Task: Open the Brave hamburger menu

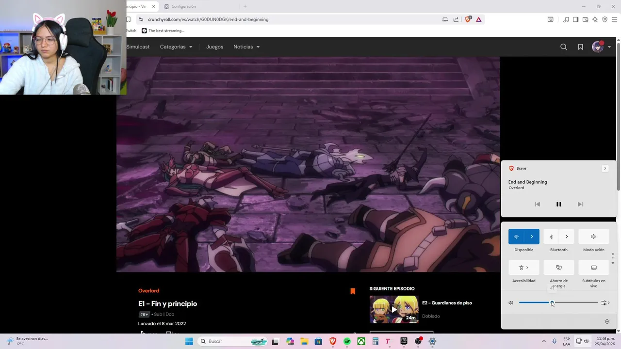Action: click(614, 19)
